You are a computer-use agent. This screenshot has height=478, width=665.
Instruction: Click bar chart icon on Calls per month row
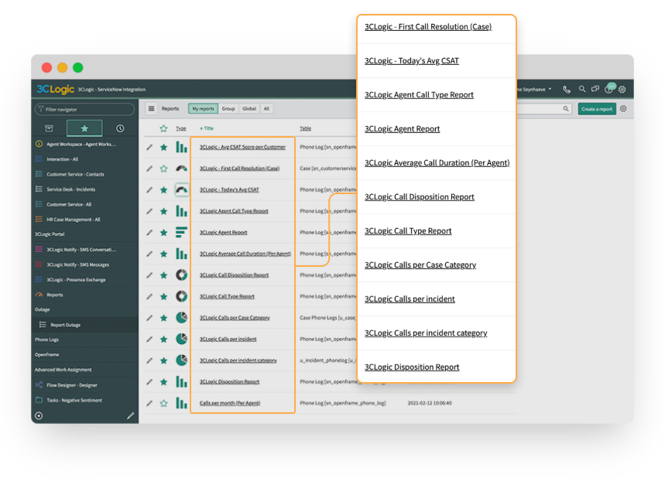(181, 402)
